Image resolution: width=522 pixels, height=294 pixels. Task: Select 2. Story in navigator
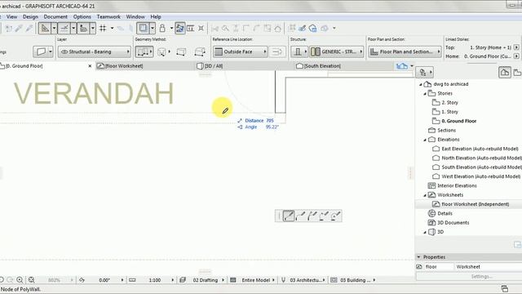coord(449,103)
